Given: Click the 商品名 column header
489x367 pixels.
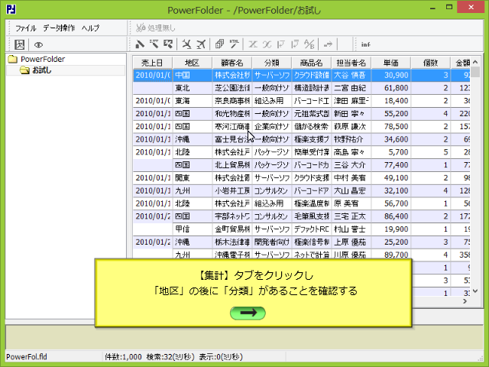Looking at the screenshot, I should [x=312, y=63].
